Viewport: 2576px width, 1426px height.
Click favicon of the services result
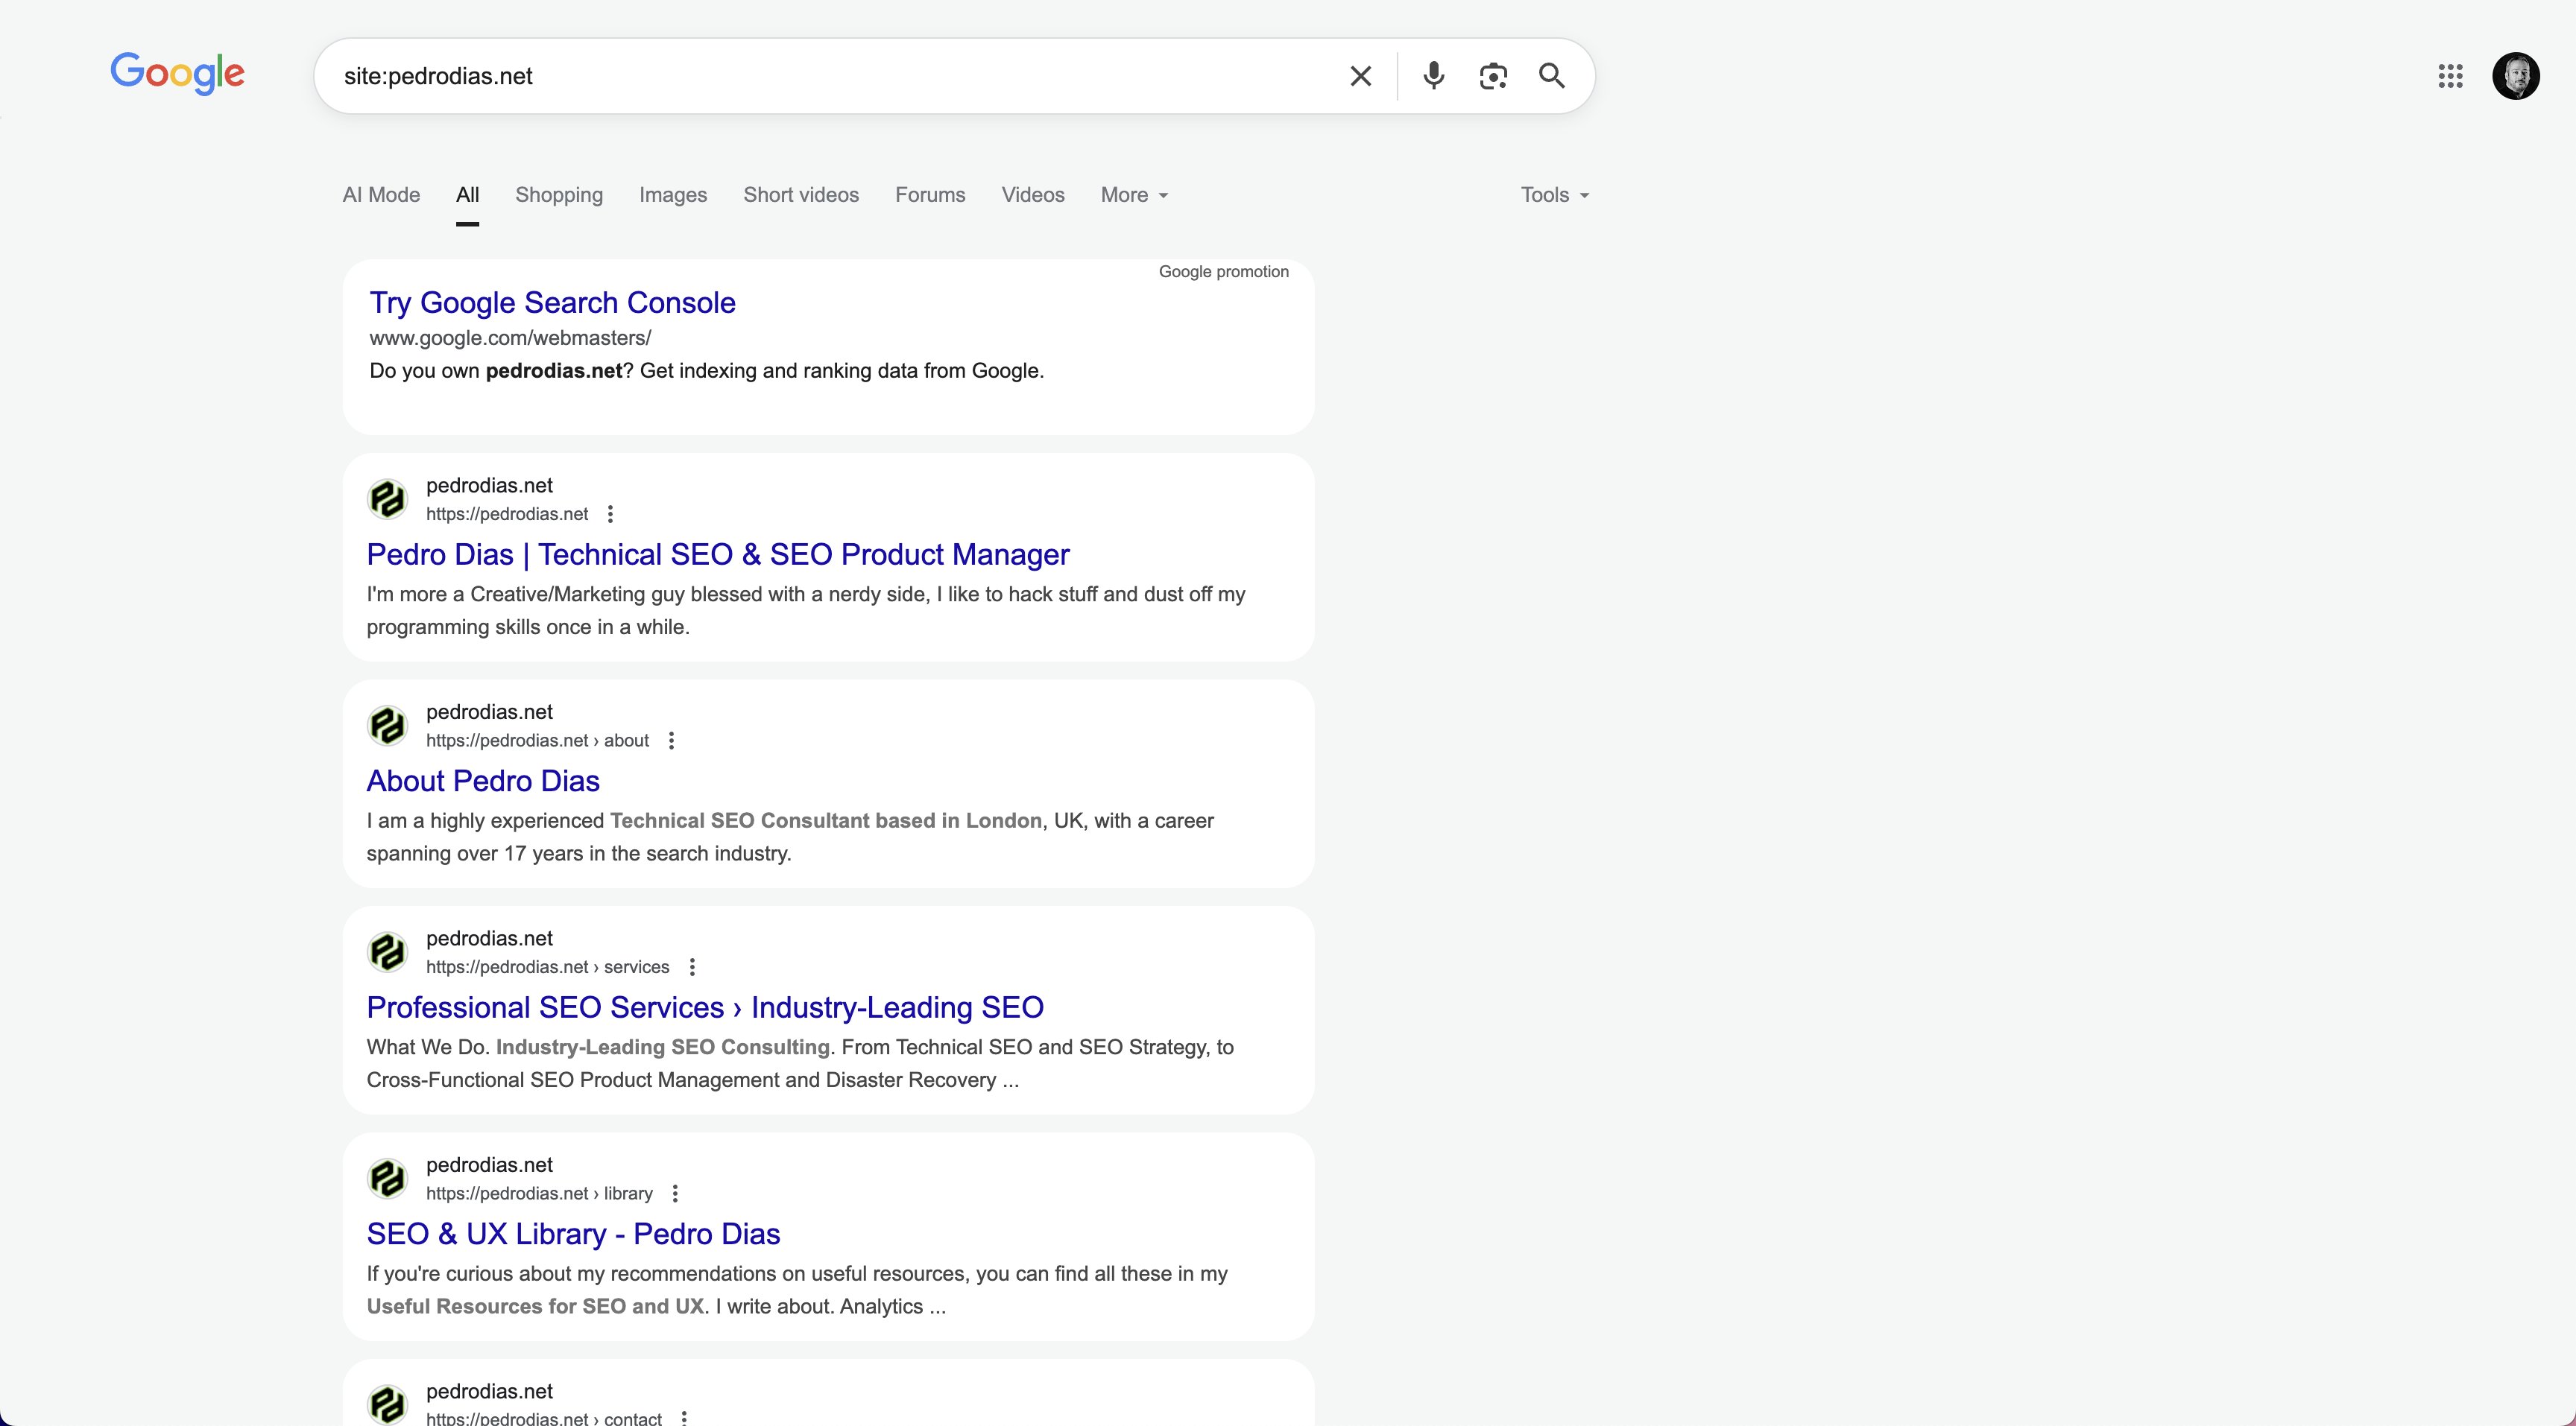(x=387, y=952)
